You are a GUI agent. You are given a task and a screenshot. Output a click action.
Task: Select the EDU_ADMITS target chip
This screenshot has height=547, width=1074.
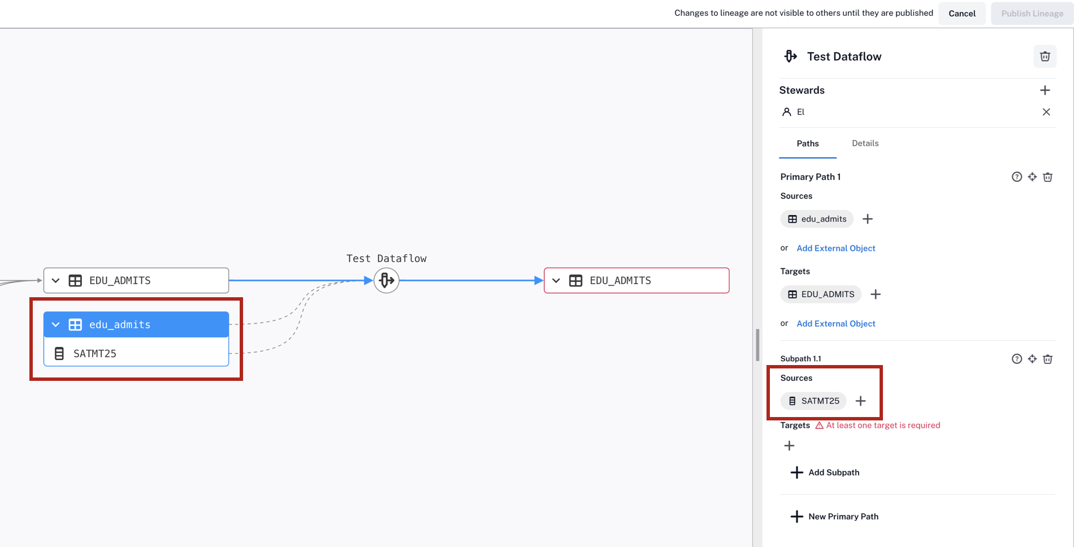[x=821, y=294]
